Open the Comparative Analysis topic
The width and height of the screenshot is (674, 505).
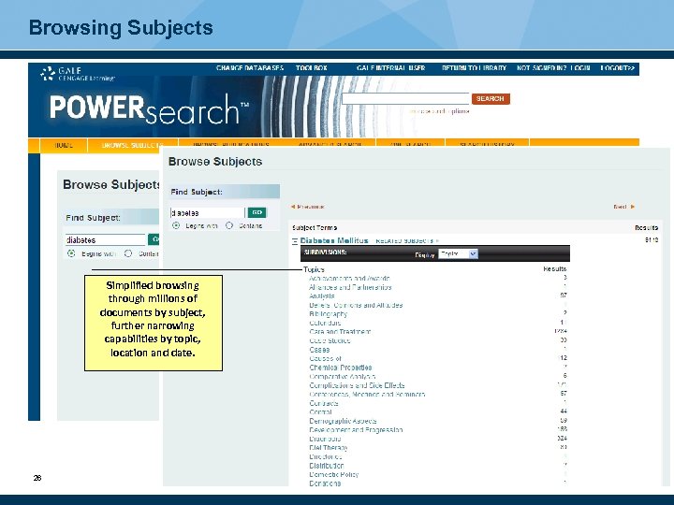[343, 377]
